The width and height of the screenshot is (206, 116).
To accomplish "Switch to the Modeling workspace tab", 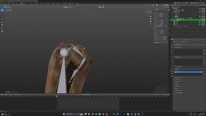I will tap(26, 3).
